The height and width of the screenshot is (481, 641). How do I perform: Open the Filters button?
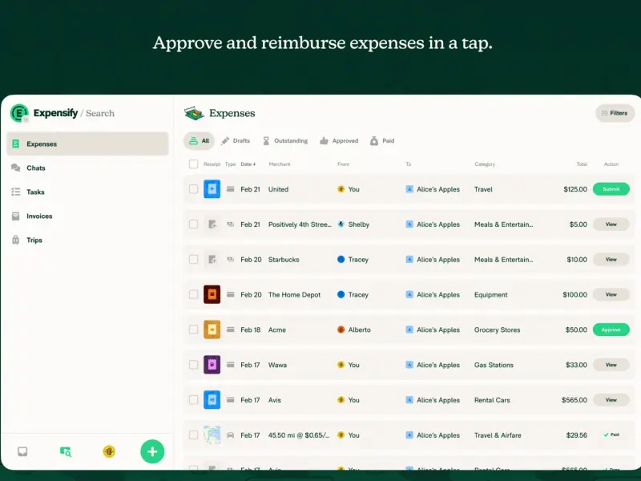click(615, 113)
